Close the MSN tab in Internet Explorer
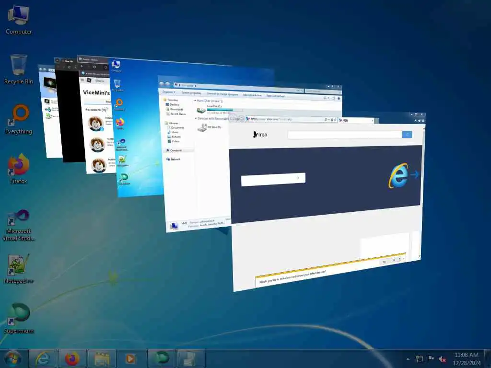 tap(372, 120)
